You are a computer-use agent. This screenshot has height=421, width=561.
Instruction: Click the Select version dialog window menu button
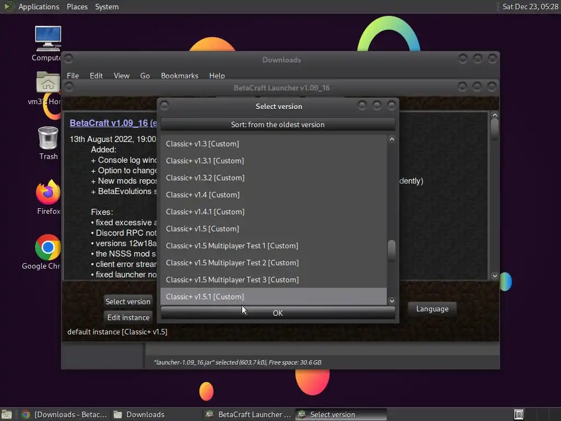pos(164,106)
